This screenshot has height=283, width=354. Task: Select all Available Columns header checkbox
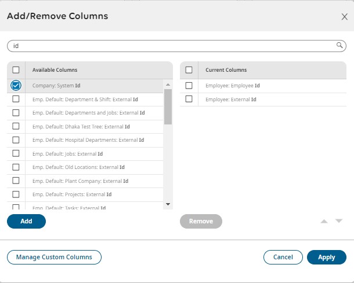click(16, 70)
